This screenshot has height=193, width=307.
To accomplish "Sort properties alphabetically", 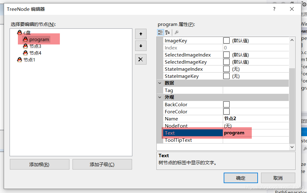I will (x=168, y=32).
